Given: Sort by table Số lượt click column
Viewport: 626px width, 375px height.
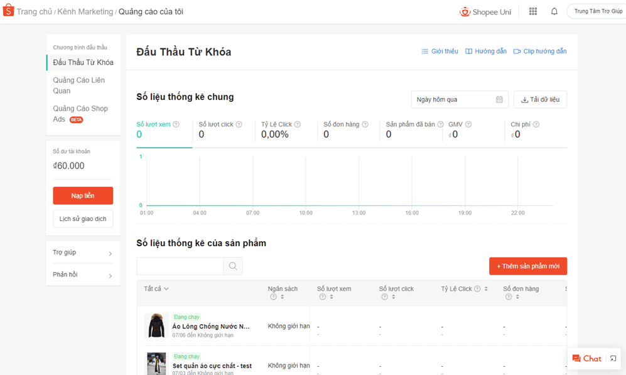Looking at the screenshot, I should point(393,296).
